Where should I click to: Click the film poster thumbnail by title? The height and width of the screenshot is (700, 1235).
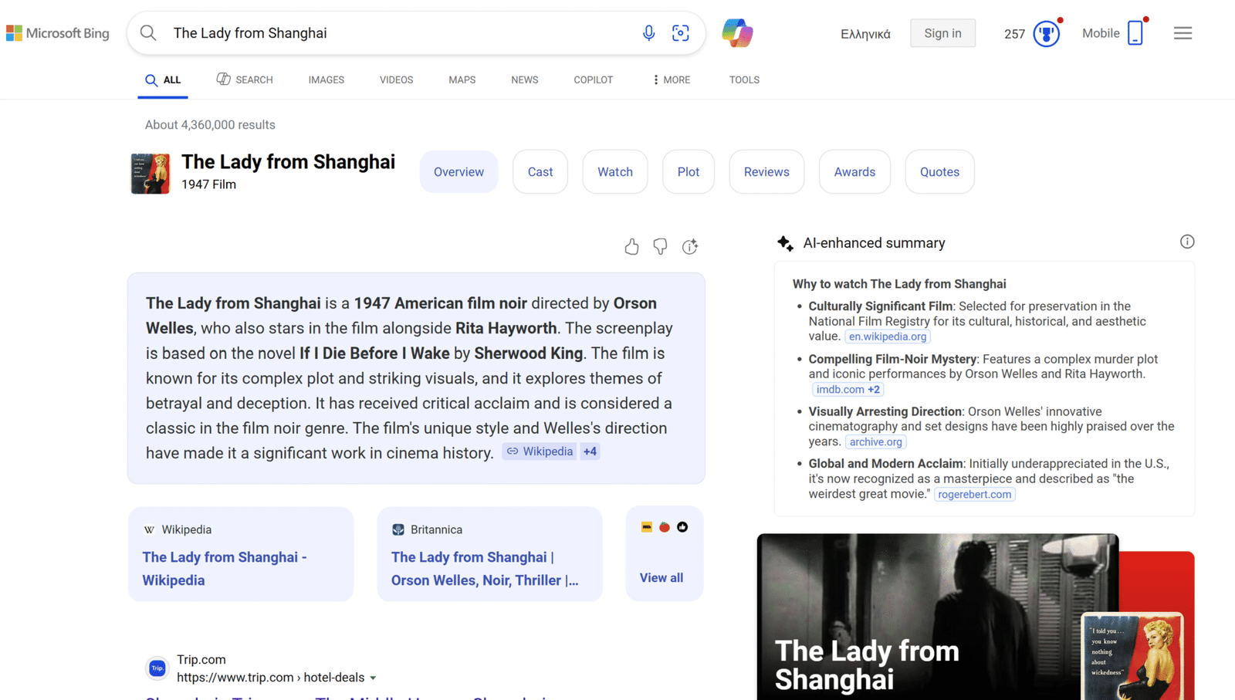(151, 173)
